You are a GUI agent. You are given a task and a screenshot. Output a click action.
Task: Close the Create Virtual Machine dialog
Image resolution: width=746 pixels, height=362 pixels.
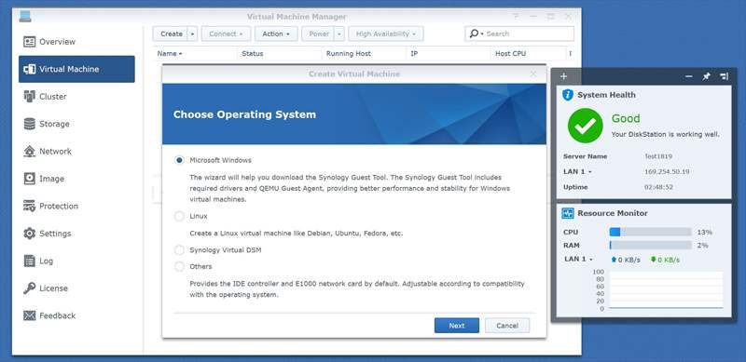click(x=533, y=74)
